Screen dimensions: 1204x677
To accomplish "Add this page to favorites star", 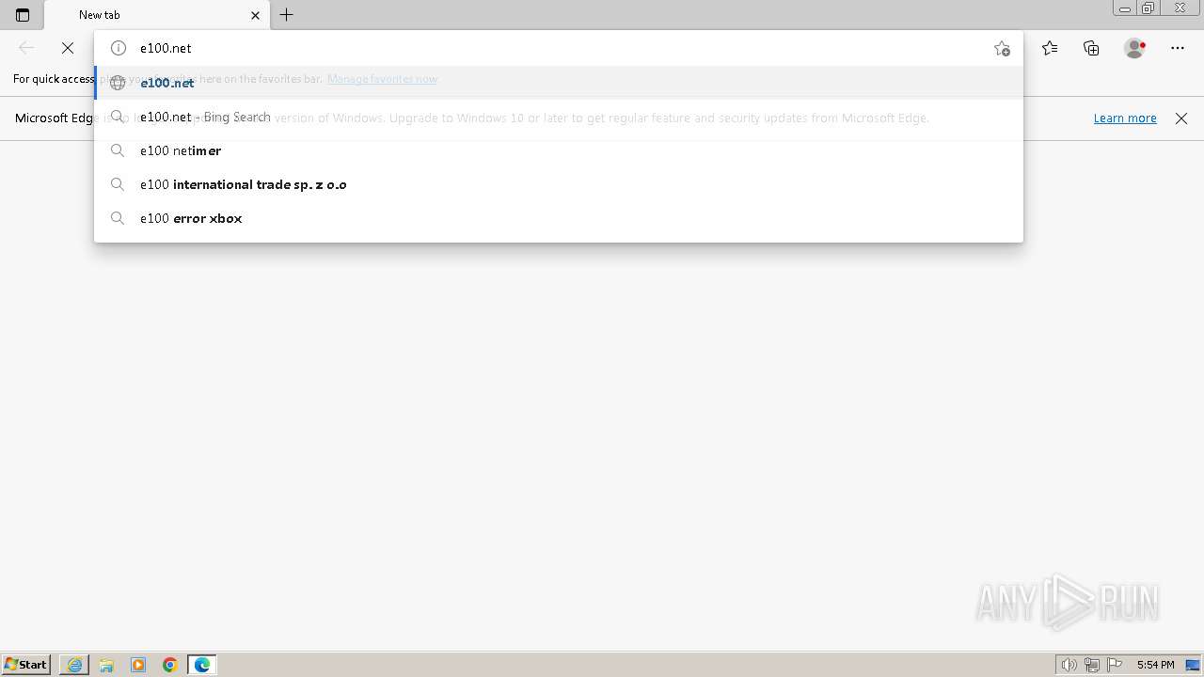I will click(x=1002, y=49).
